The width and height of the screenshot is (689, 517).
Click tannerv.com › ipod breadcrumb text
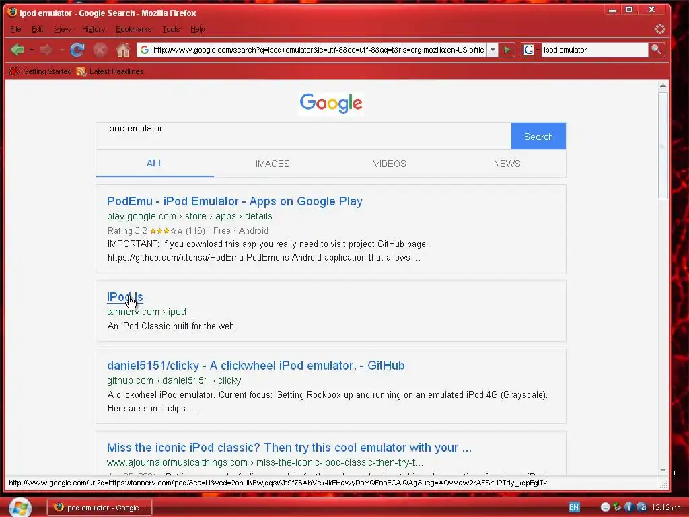tap(146, 312)
